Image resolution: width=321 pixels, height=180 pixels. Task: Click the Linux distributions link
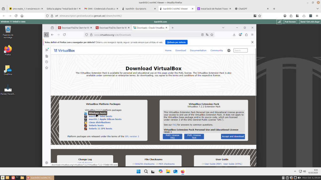(x=99, y=122)
